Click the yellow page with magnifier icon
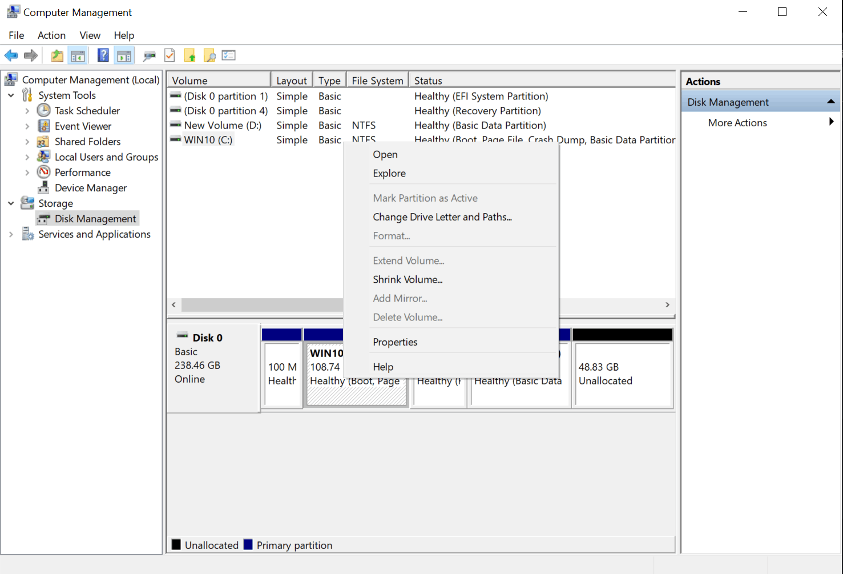Image resolution: width=843 pixels, height=574 pixels. (x=209, y=55)
